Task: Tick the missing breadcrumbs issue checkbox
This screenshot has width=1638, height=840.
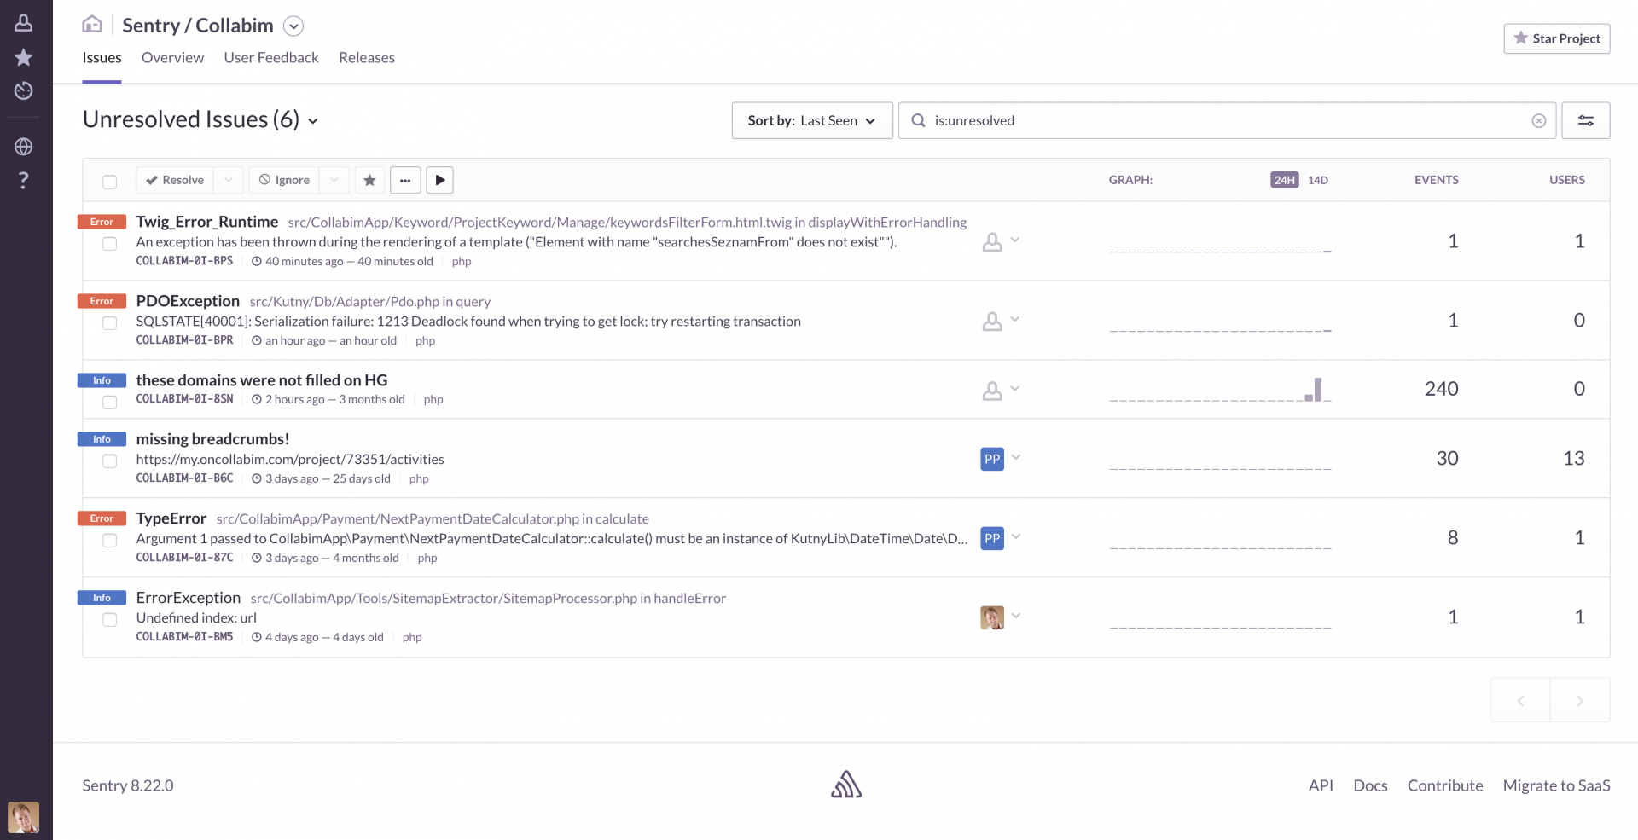Action: pyautogui.click(x=110, y=461)
